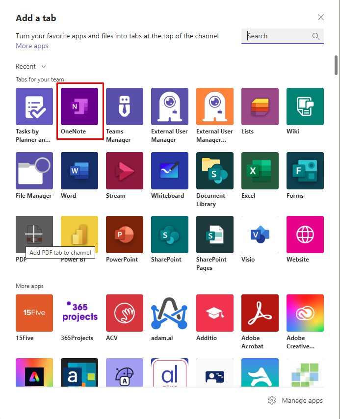
Task: Click the vertical scrollbar thumb
Action: pos(336,65)
